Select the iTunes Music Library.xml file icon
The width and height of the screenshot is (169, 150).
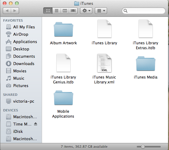(x=104, y=63)
